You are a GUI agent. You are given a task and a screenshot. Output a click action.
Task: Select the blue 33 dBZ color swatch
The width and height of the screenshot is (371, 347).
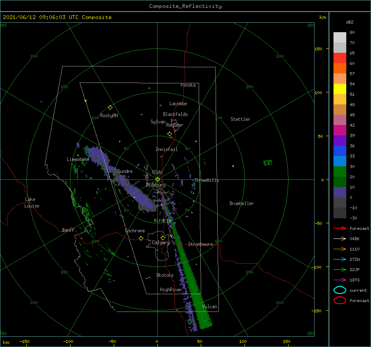click(x=340, y=151)
